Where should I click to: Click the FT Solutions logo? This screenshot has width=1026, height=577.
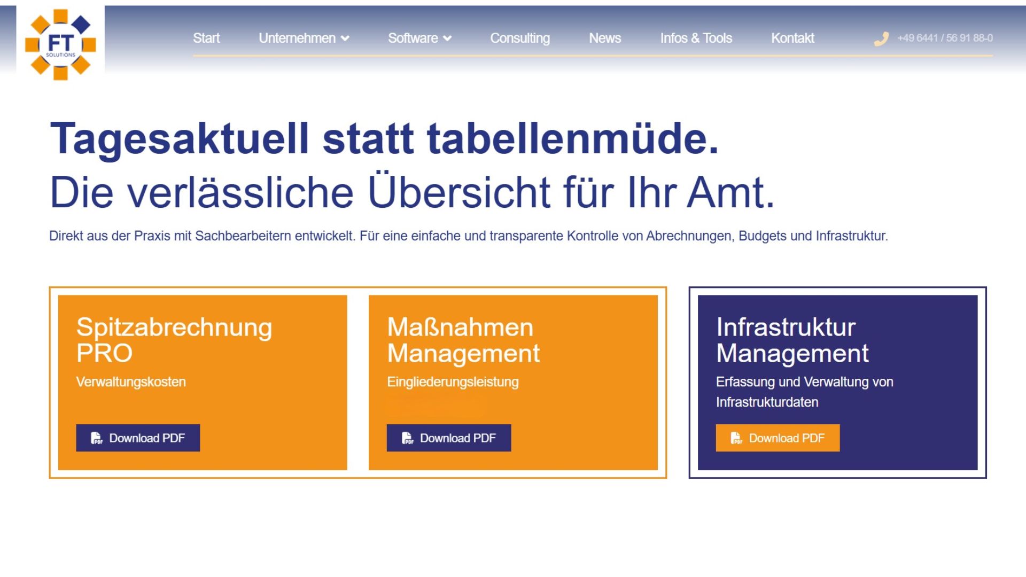pyautogui.click(x=60, y=44)
